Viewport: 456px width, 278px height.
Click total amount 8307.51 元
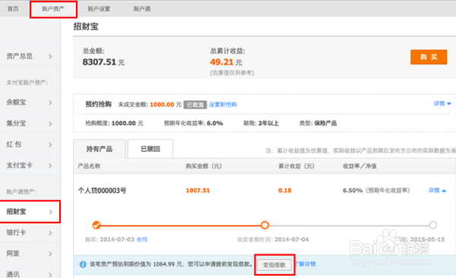(103, 62)
